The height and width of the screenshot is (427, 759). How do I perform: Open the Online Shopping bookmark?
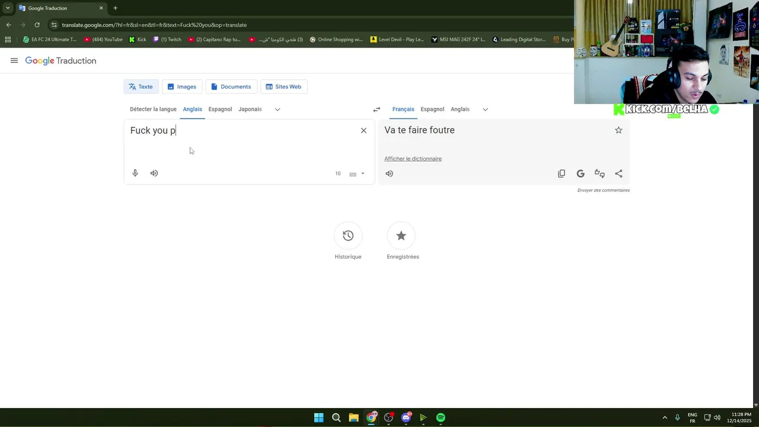tap(336, 40)
